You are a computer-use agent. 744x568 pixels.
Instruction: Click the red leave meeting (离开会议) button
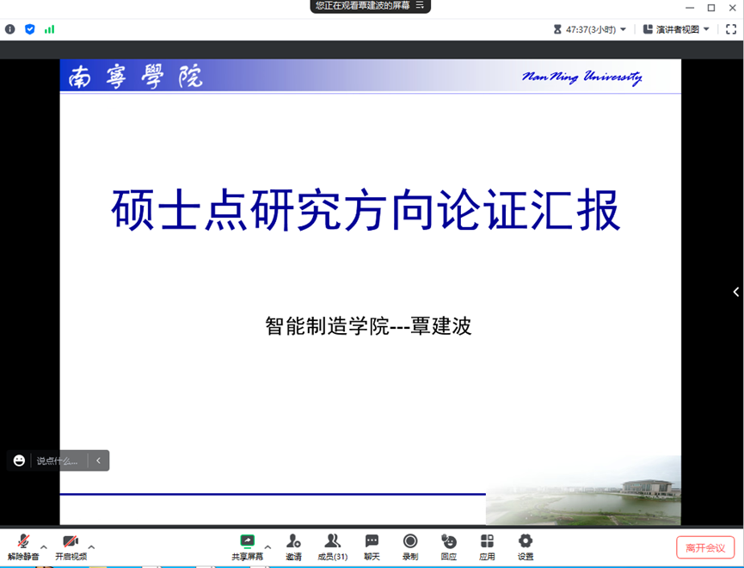[x=705, y=547]
